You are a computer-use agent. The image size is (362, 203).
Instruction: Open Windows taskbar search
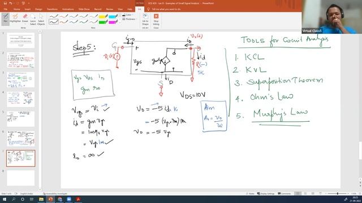click(14, 199)
